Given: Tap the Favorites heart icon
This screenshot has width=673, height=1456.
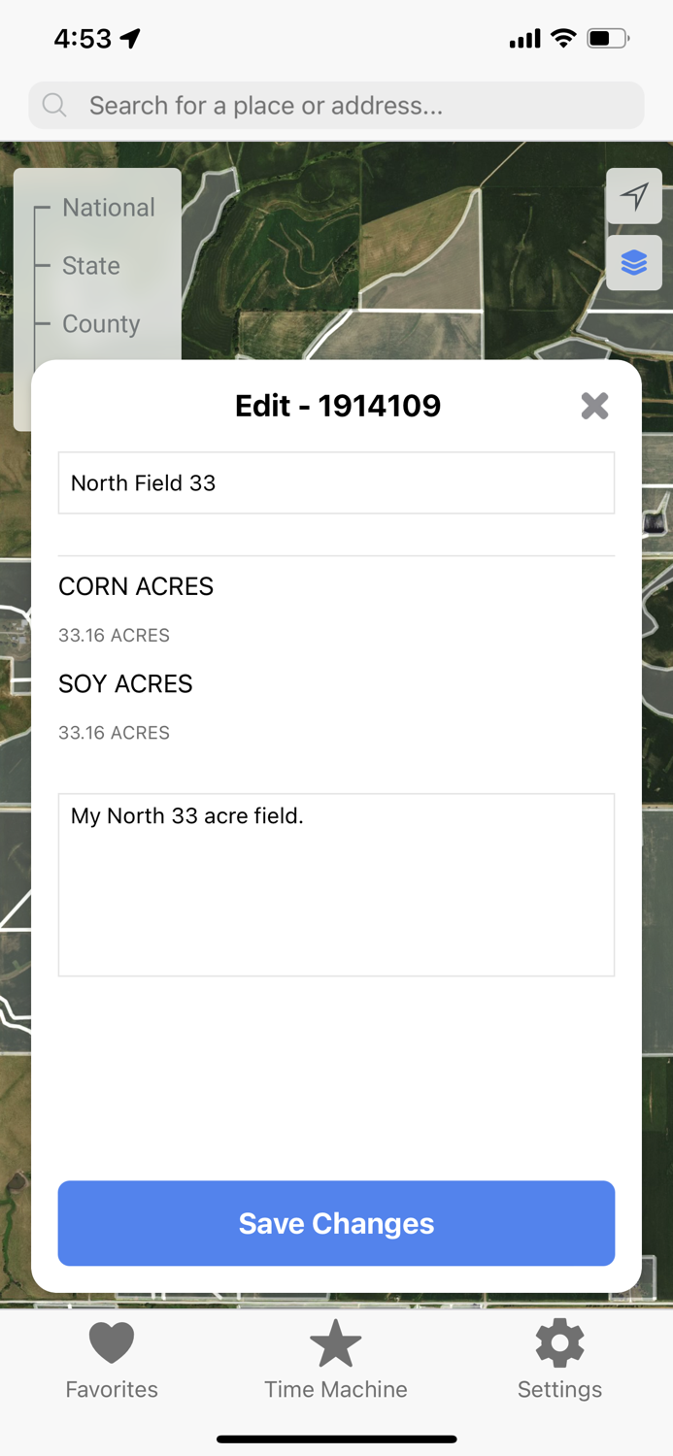Looking at the screenshot, I should tap(112, 1343).
